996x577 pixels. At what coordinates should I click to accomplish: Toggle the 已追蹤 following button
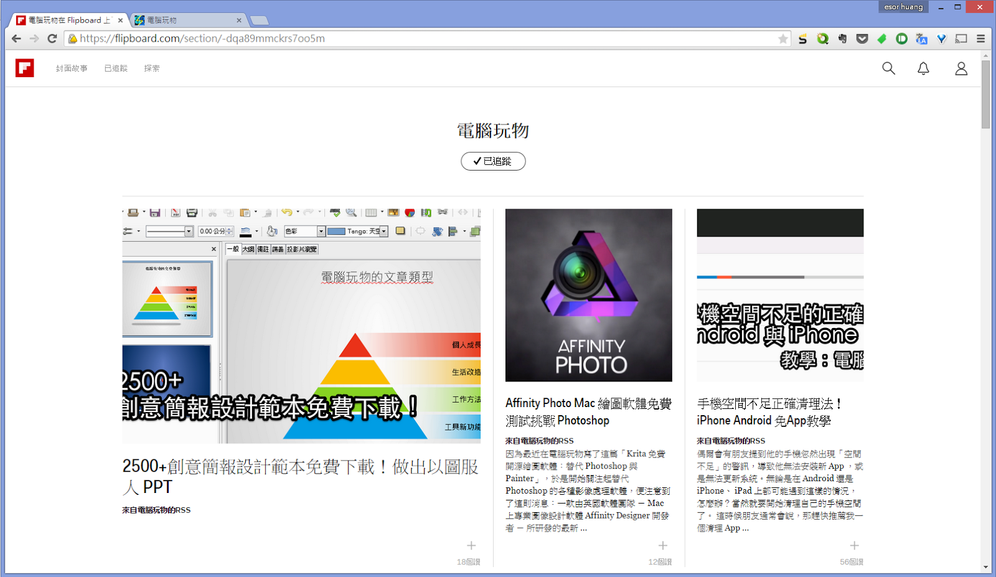pos(493,161)
